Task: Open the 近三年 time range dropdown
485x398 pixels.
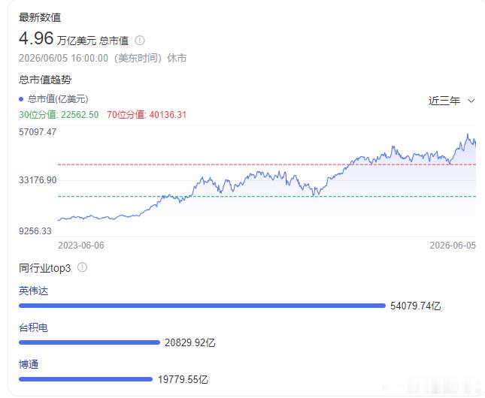Action: tap(451, 101)
